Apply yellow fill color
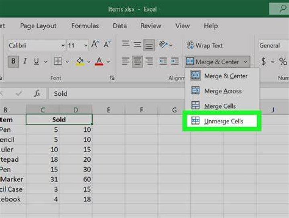This screenshot has height=218, width=289. pos(80,61)
